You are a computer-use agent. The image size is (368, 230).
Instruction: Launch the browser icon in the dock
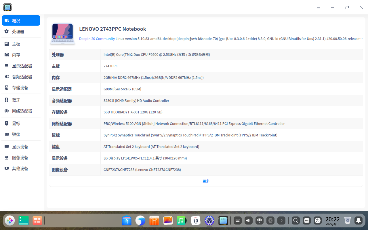pyautogui.click(x=140, y=221)
